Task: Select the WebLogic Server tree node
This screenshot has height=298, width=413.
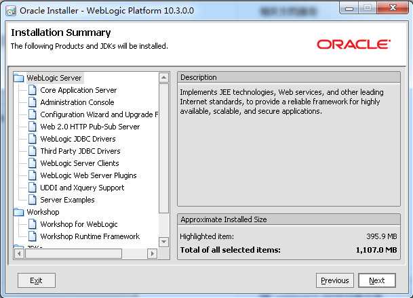Action: click(54, 78)
